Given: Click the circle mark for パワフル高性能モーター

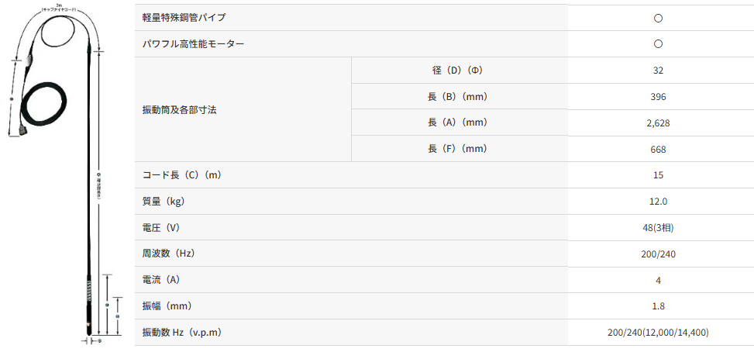Looking at the screenshot, I should click(658, 44).
